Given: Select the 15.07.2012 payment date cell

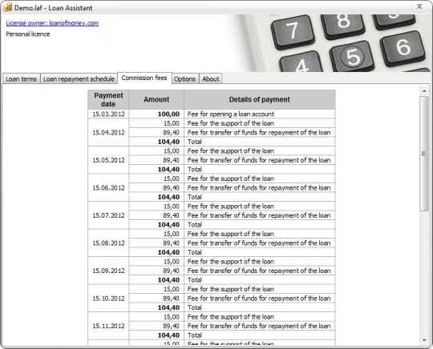Looking at the screenshot, I should pyautogui.click(x=108, y=215).
